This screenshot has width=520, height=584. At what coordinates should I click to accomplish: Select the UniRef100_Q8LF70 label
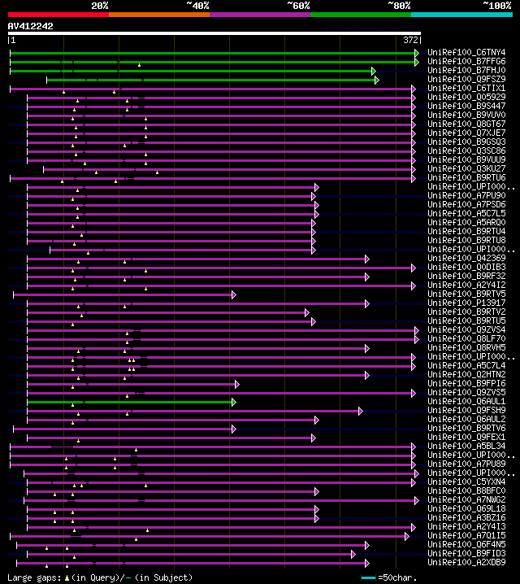click(466, 338)
